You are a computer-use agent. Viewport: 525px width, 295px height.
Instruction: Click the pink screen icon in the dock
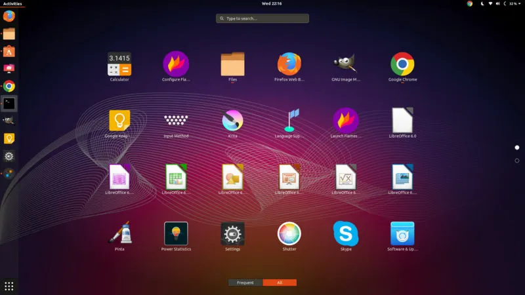point(9,69)
